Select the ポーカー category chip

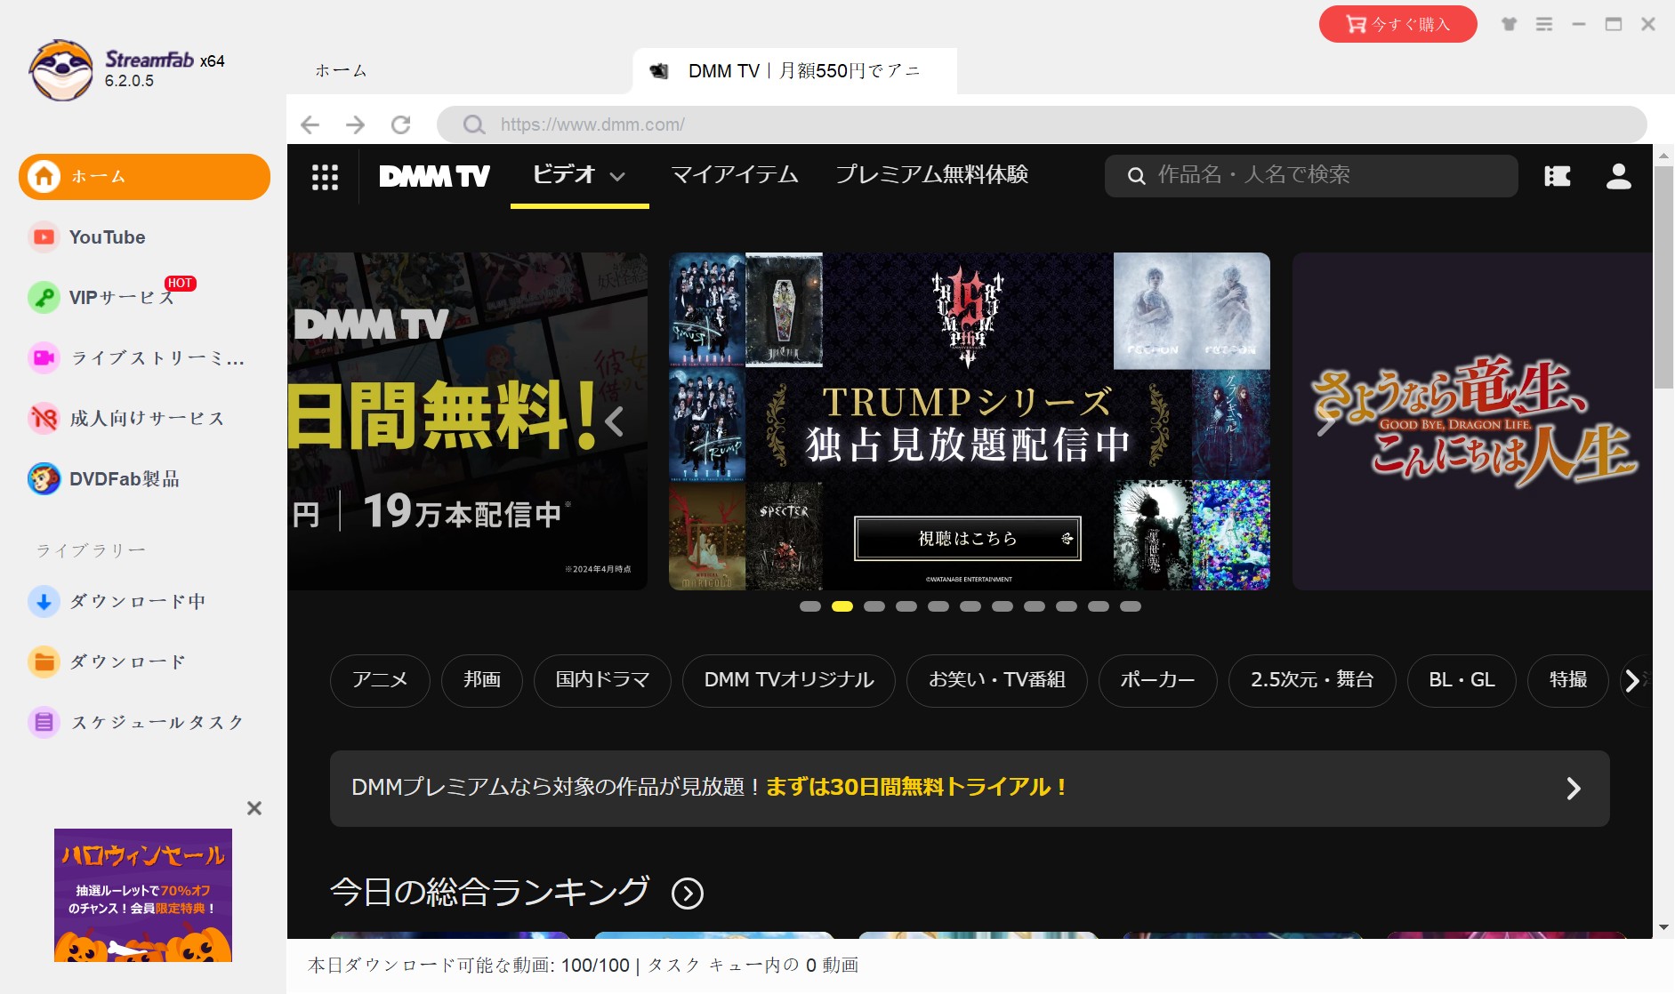click(1158, 681)
